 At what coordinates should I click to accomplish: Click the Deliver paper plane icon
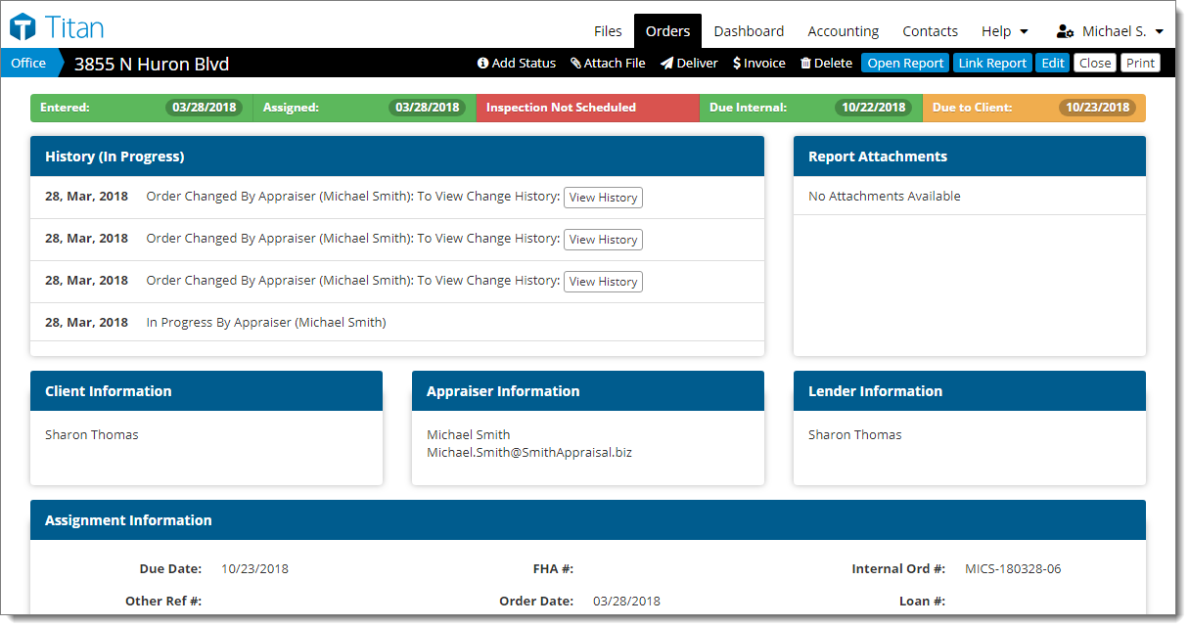pyautogui.click(x=666, y=64)
